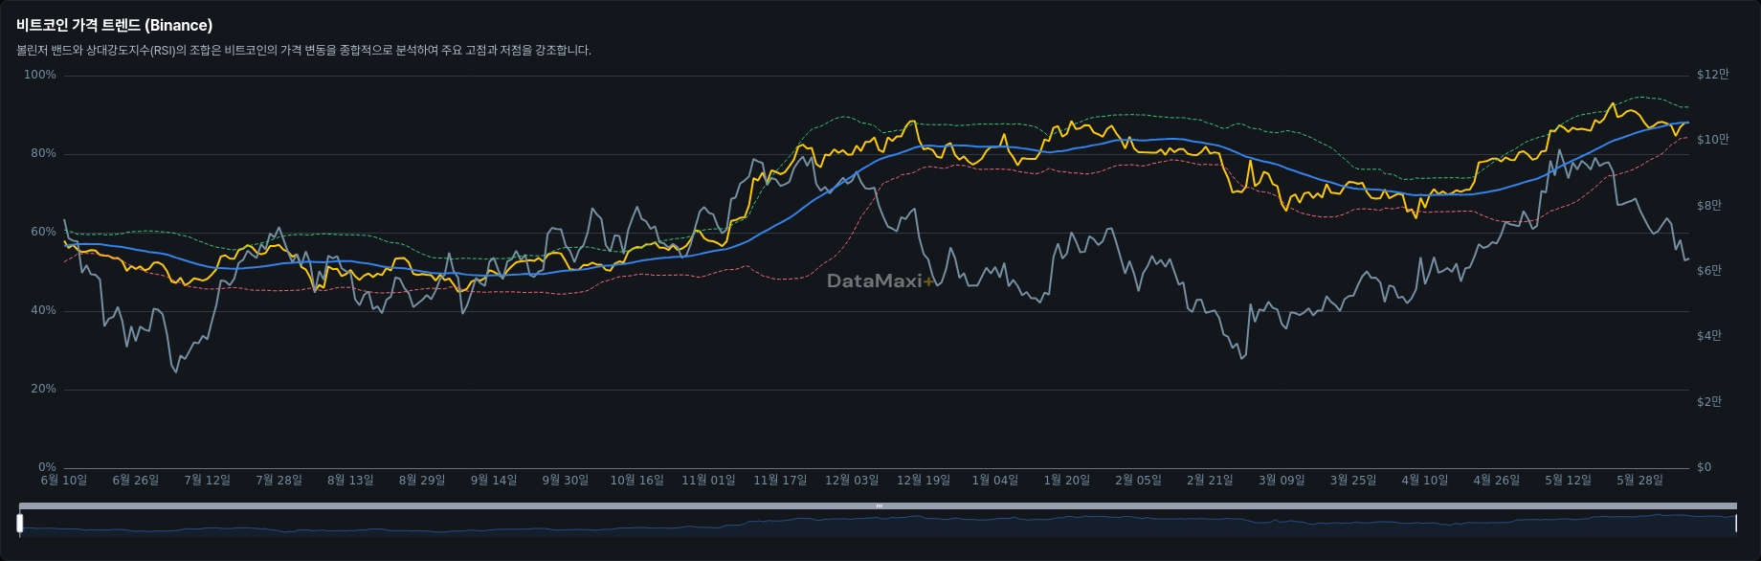Click the 1월 04일 date label
The image size is (1761, 561).
995,481
